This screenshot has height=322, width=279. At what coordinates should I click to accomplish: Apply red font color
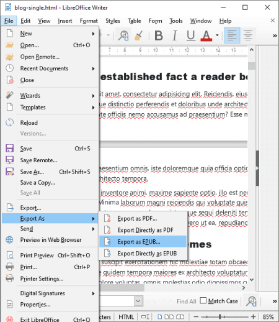[x=206, y=35]
